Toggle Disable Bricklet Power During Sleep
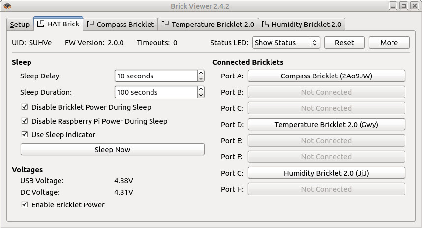Image resolution: width=422 pixels, height=228 pixels. (x=25, y=107)
